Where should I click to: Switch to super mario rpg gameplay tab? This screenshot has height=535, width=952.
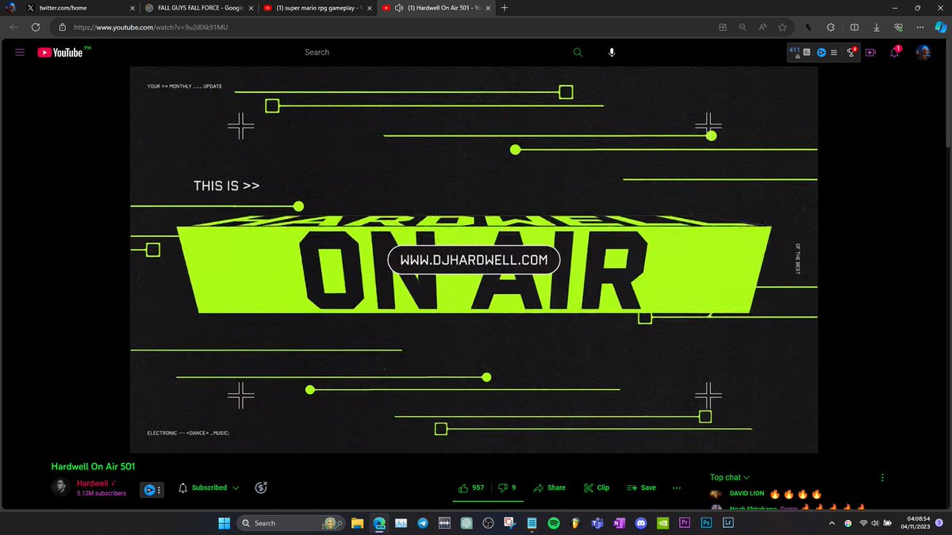pyautogui.click(x=317, y=8)
